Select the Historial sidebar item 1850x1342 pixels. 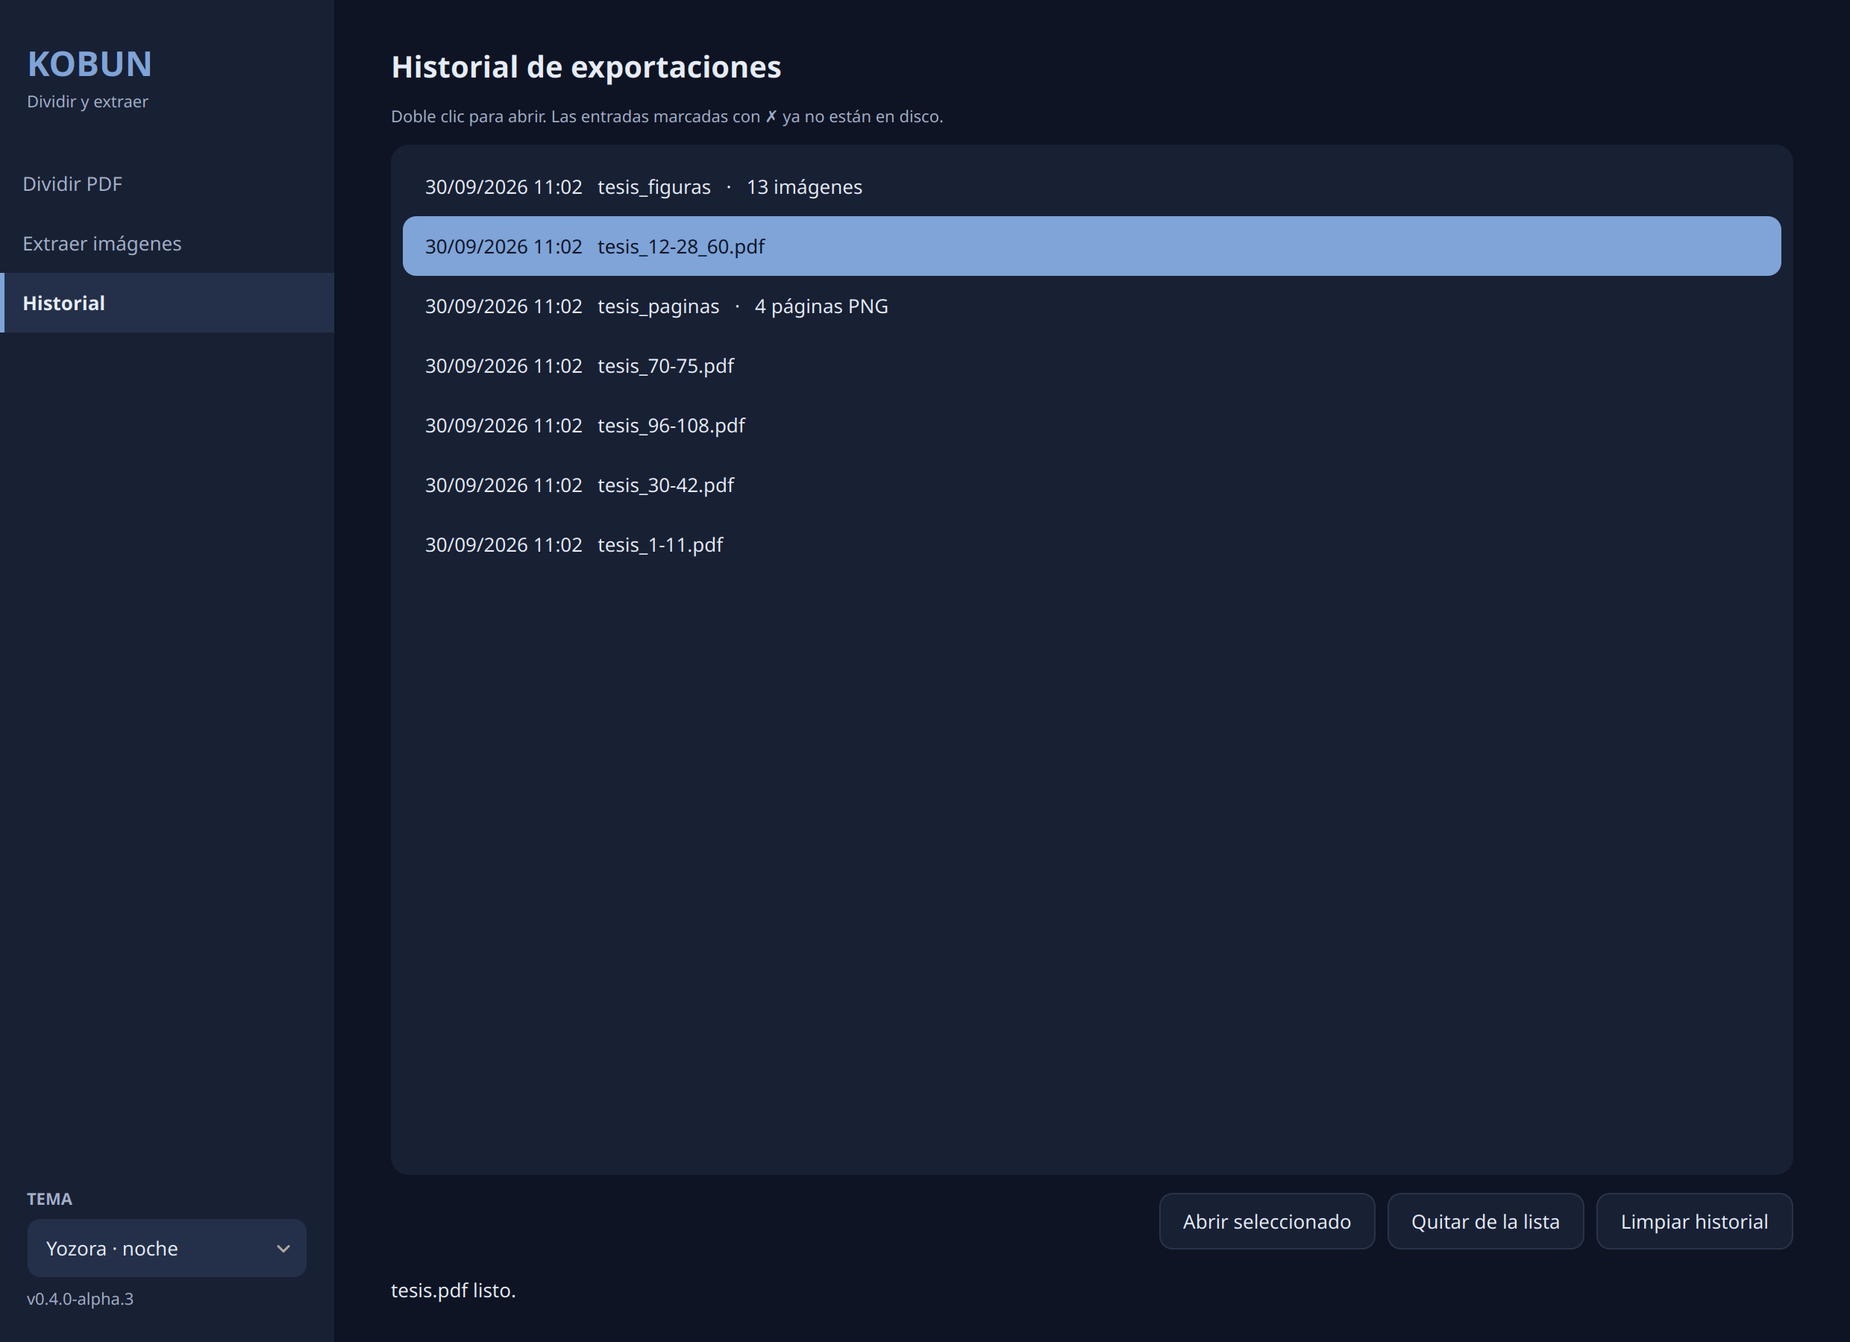pos(166,303)
